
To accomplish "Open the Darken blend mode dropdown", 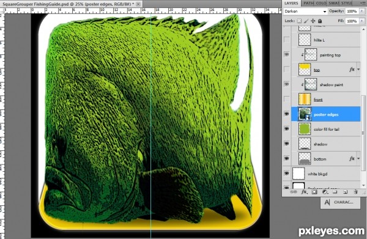I will 305,11.
